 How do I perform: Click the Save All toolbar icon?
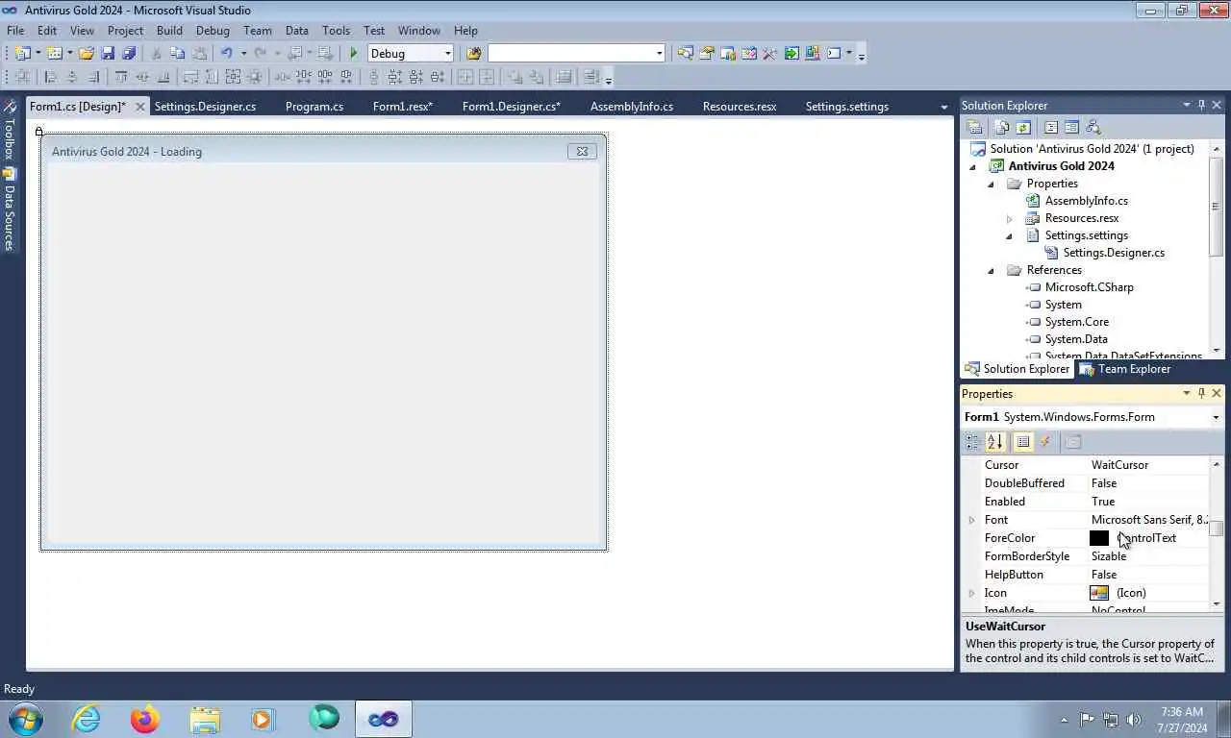128,54
